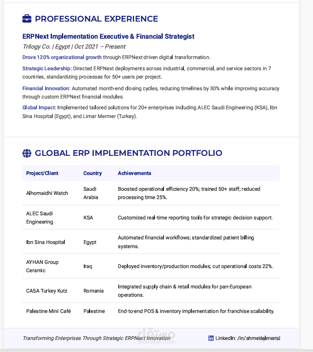This screenshot has width=313, height=352.
Task: Click 'Boosted operational efficiency 20%' achievement text
Action: click(x=189, y=193)
